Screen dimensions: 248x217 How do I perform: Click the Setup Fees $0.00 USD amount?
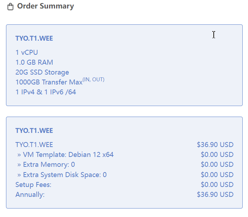point(217,185)
